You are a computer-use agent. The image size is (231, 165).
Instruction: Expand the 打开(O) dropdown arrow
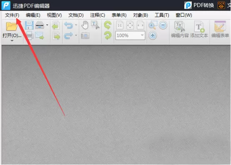tap(12, 41)
